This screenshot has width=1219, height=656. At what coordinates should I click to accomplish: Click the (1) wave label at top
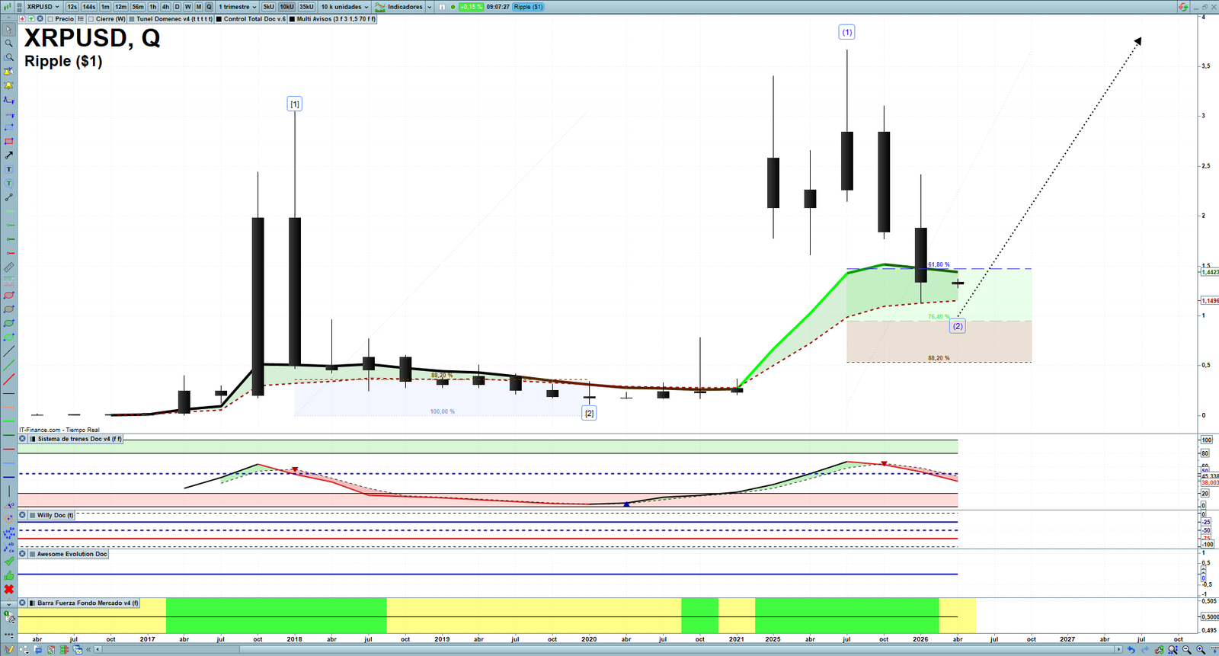point(847,32)
